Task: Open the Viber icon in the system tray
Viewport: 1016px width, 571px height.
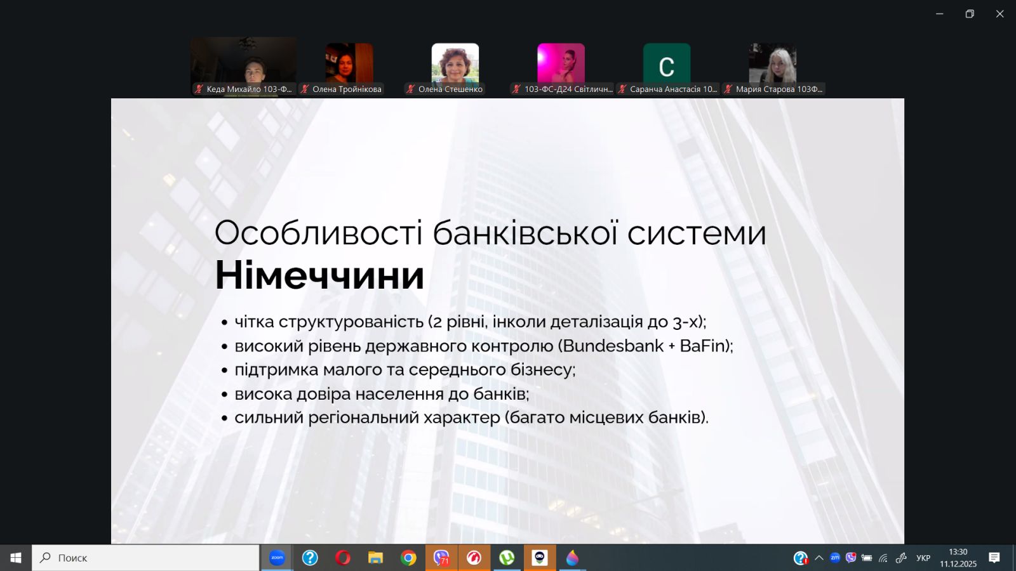Action: pos(851,558)
